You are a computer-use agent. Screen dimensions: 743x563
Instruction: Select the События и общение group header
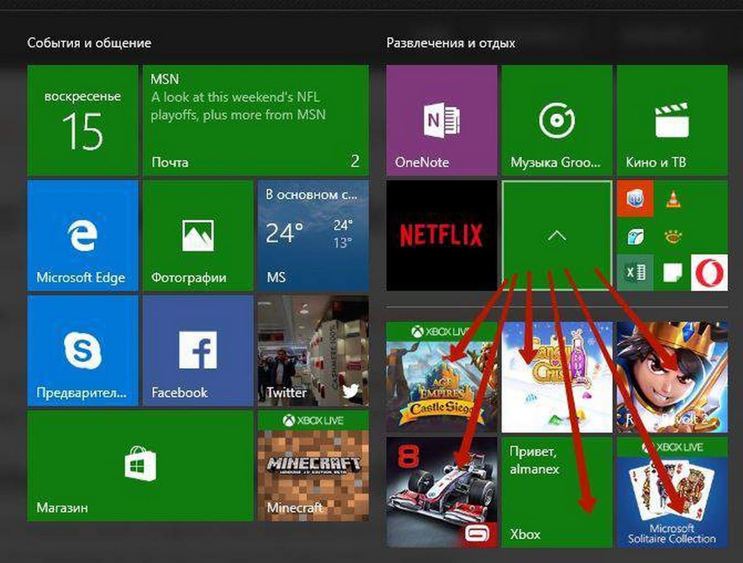click(89, 43)
